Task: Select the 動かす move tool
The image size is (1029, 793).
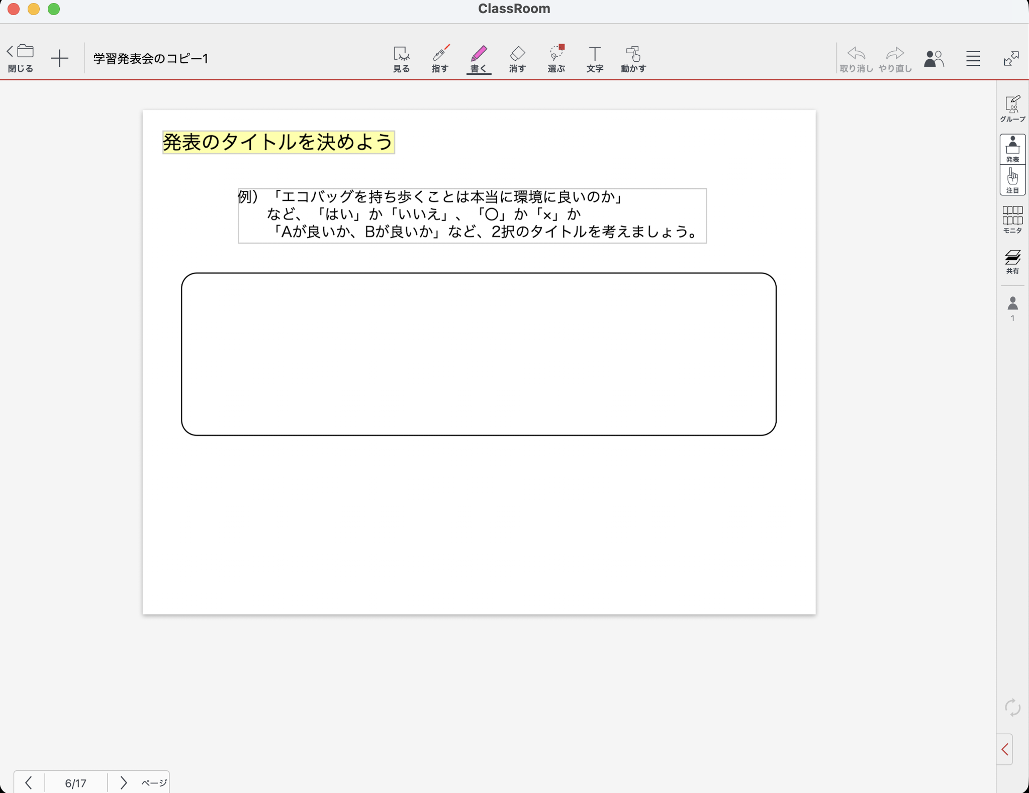Action: coord(633,59)
